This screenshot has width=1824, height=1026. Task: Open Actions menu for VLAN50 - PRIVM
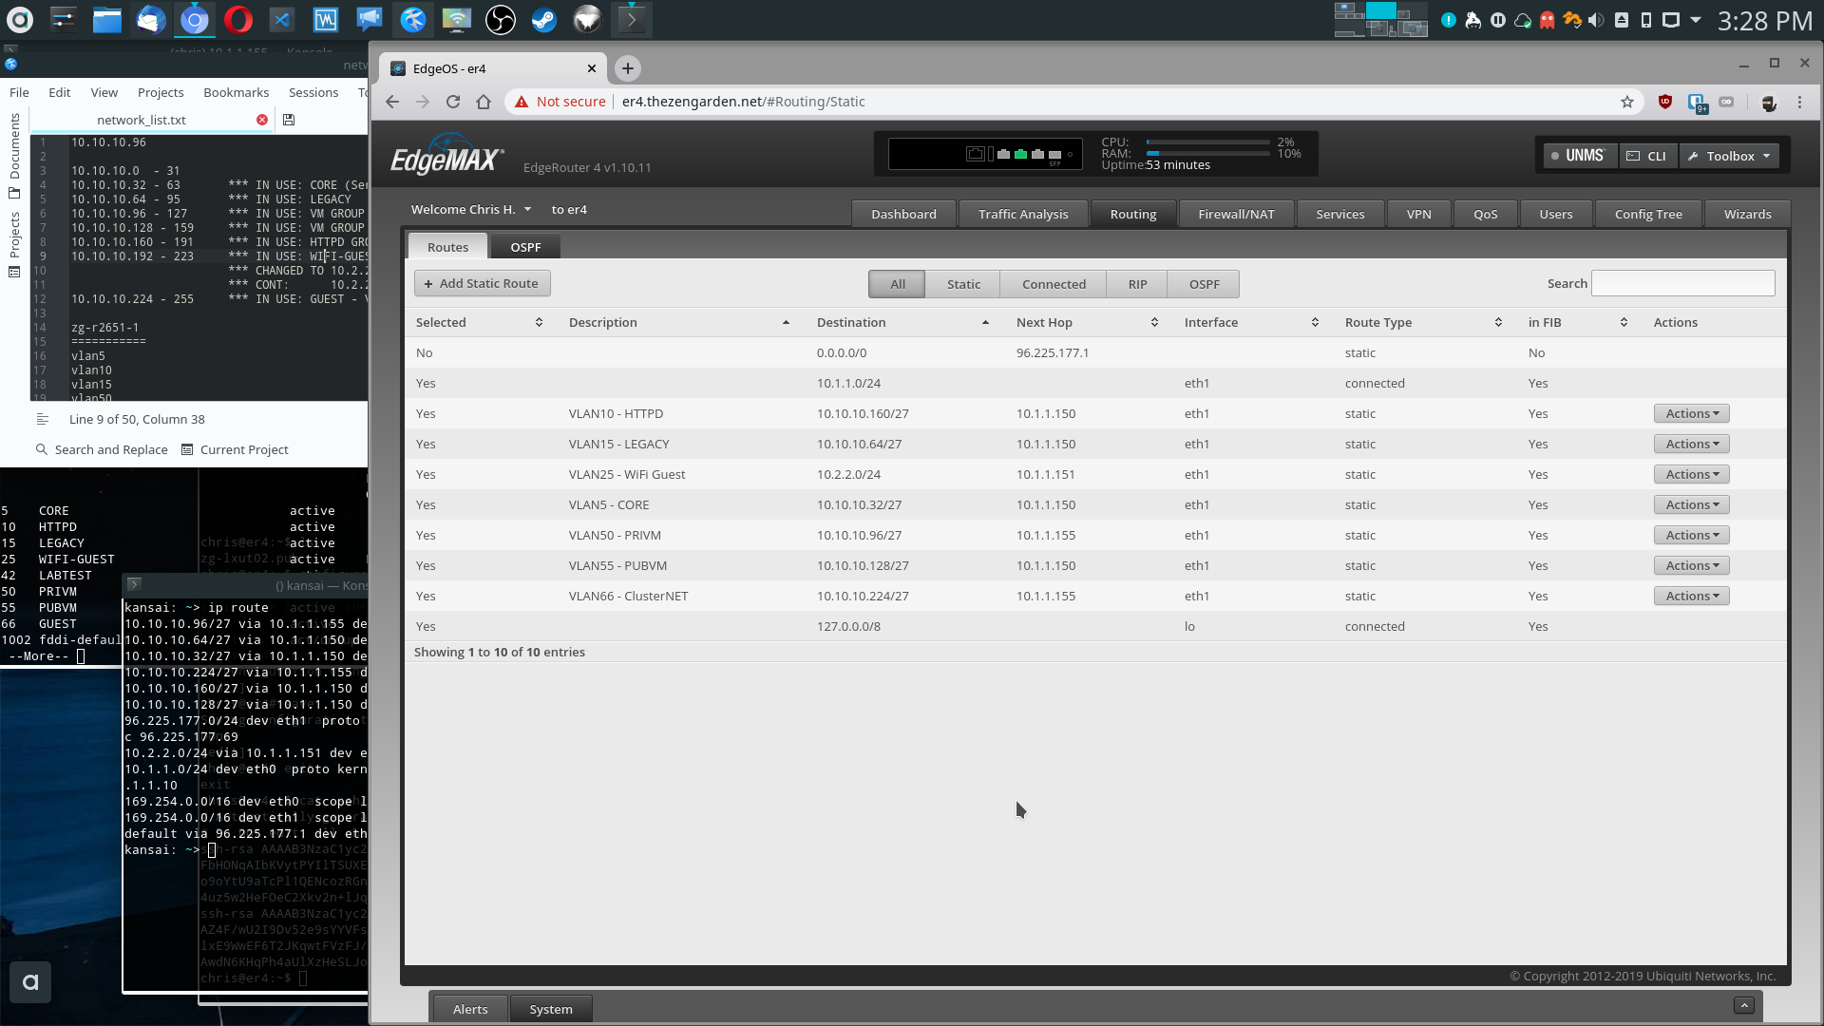[x=1691, y=535]
